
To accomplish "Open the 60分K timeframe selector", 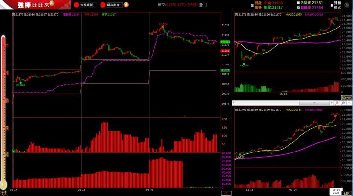I will pyautogui.click(x=346, y=98).
